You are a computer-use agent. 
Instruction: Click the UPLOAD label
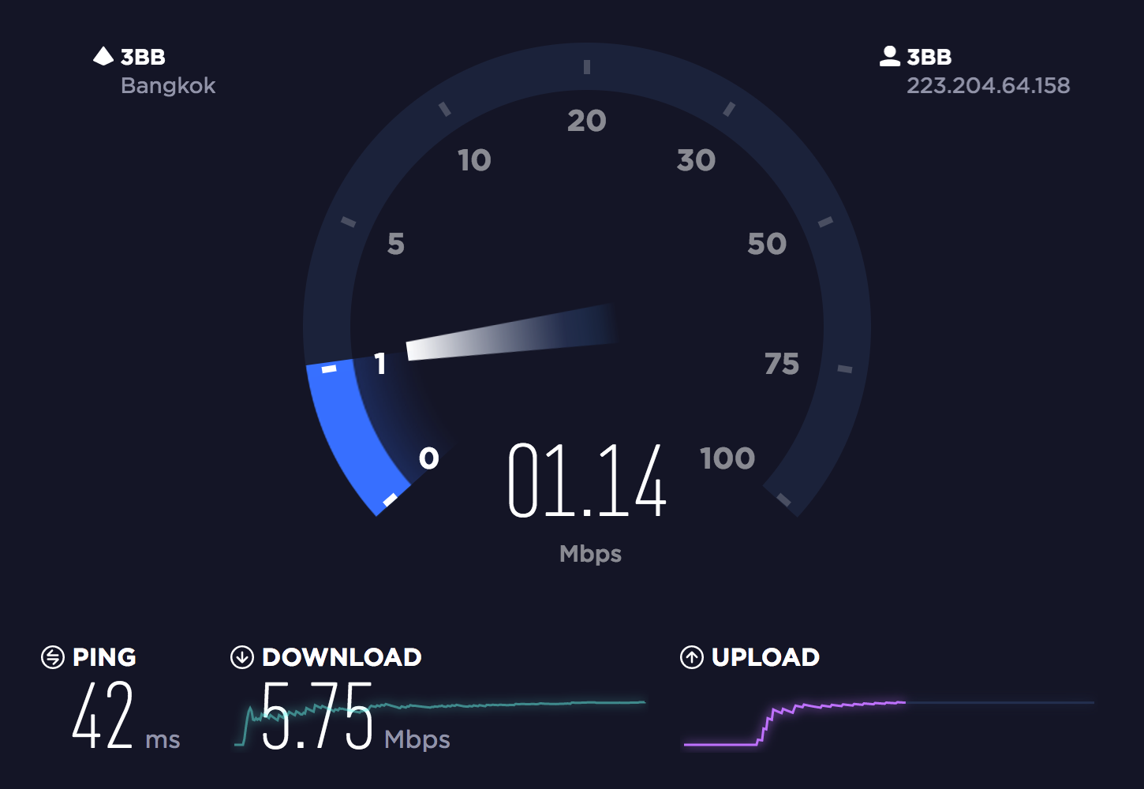[765, 657]
